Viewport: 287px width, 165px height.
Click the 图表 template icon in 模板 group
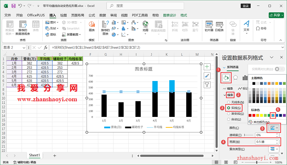(x=92, y=27)
